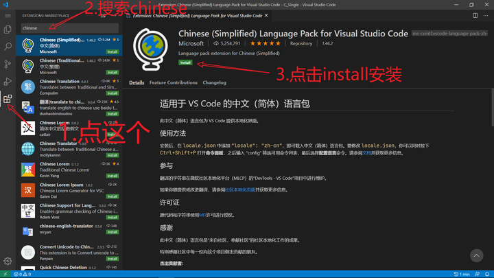Install Chinese (Traditional) from the list
The width and height of the screenshot is (494, 278).
click(112, 73)
